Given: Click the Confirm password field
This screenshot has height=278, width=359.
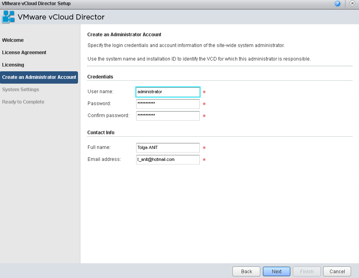Looking at the screenshot, I should pyautogui.click(x=168, y=116).
